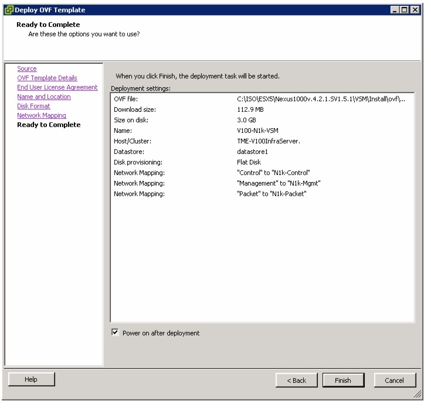Image resolution: width=431 pixels, height=408 pixels.
Task: Maximize the Deploy OVF Template window
Action: tap(405, 10)
